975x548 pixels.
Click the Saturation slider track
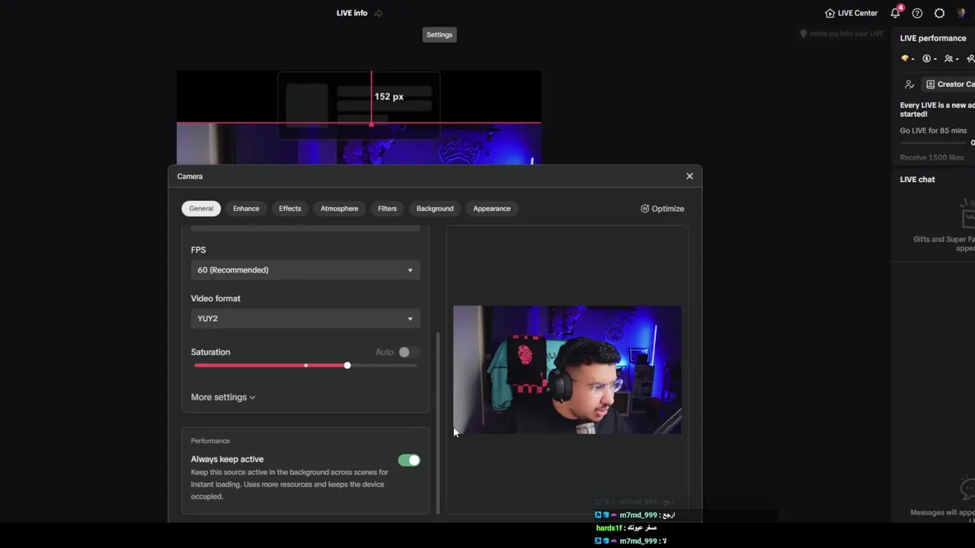305,365
